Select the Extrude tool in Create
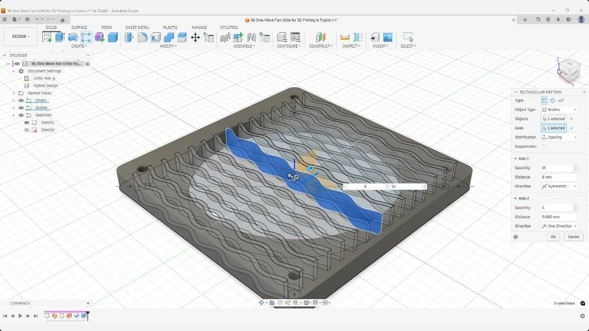This screenshot has width=589, height=331. 60,37
